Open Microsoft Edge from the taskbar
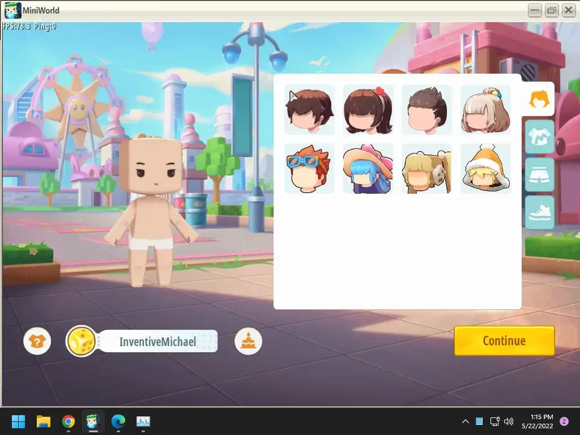580x435 pixels. pos(118,421)
